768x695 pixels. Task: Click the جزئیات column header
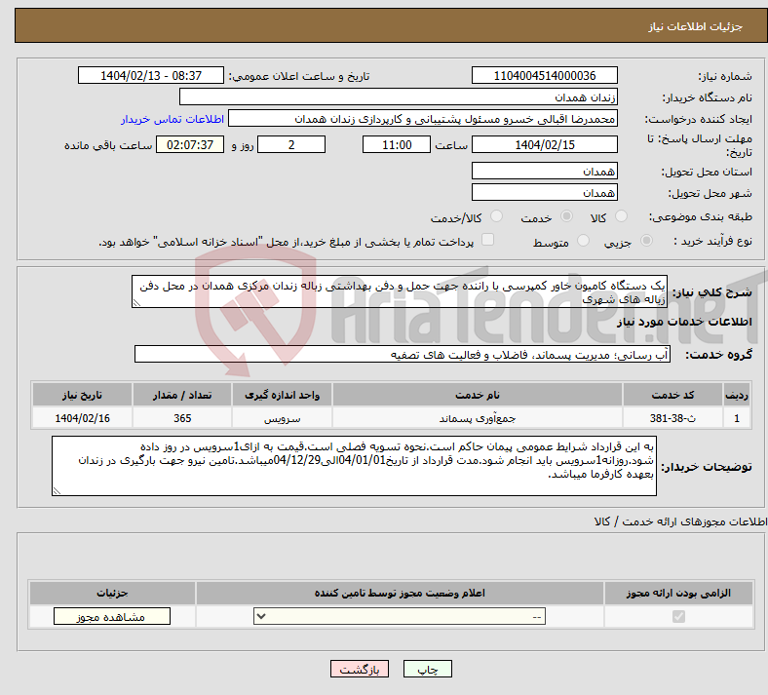point(112,593)
